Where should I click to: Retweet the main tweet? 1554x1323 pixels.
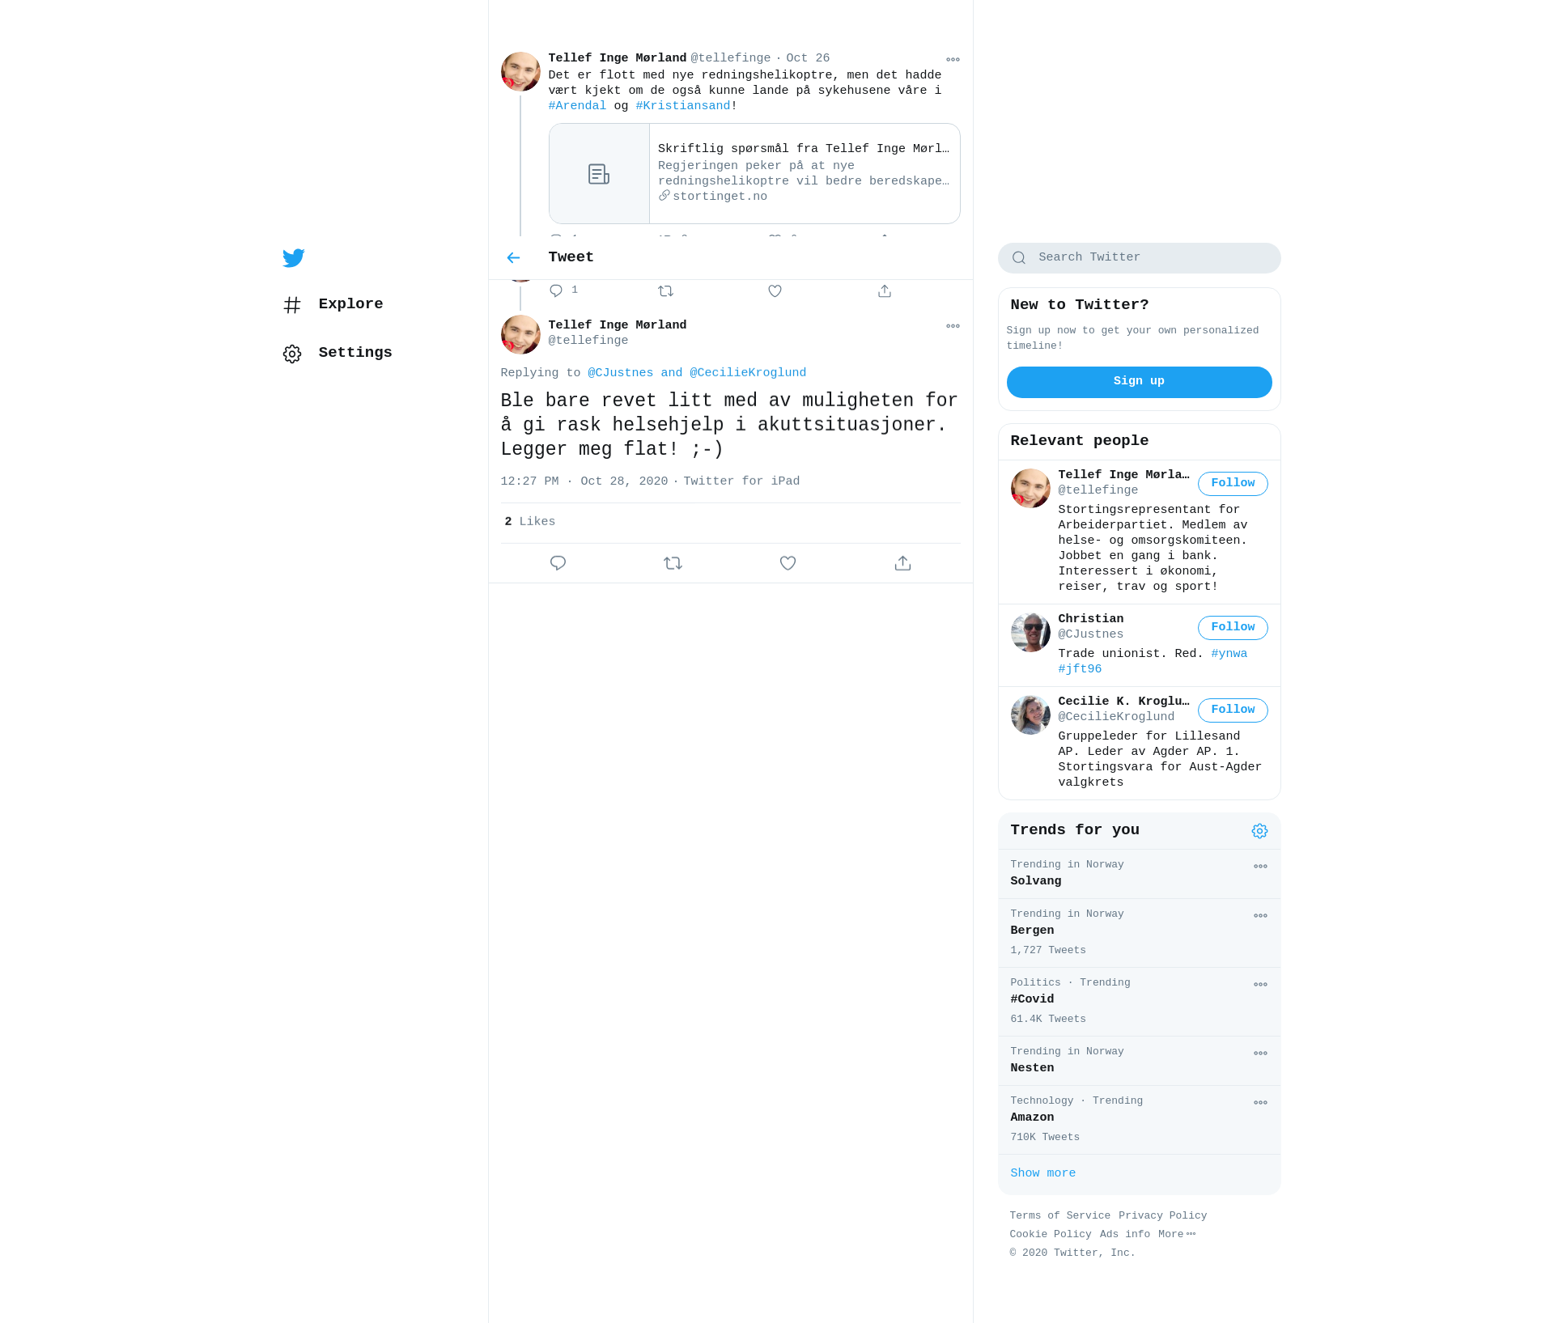click(x=673, y=563)
